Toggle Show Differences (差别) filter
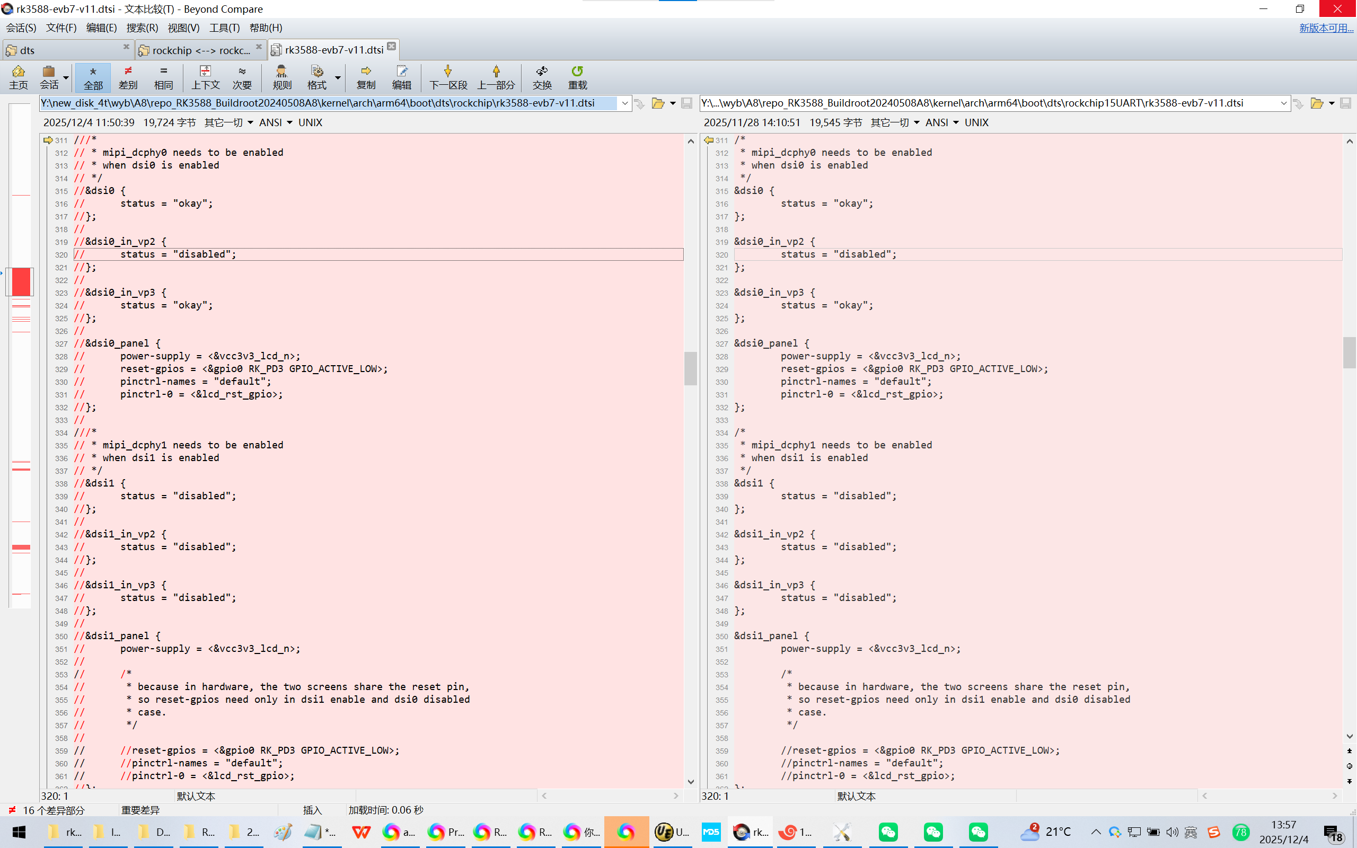 (128, 77)
